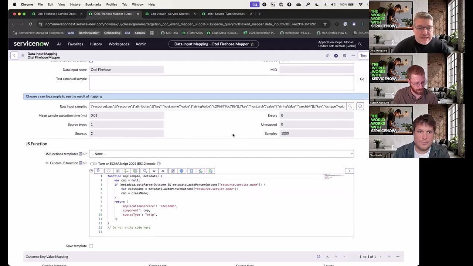This screenshot has height=266, width=473.
Task: Enable ECMAScript 2021 (ES12) mode
Action: click(x=94, y=163)
